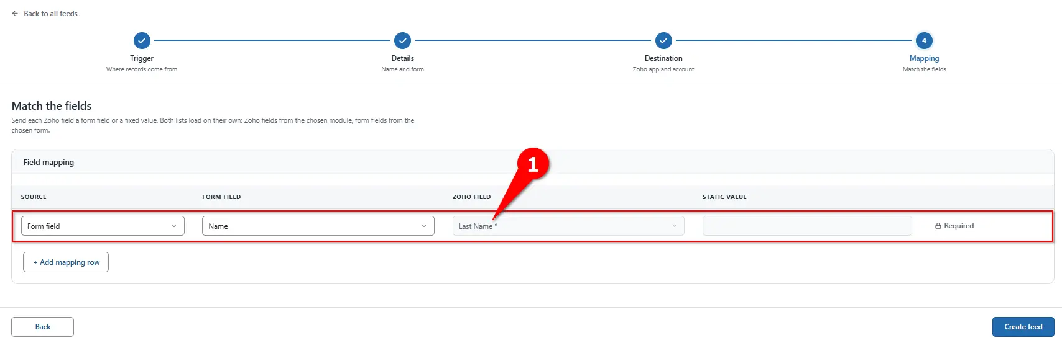The image size is (1062, 343).
Task: Open the Form Field dropdown showing Name
Action: pos(318,226)
